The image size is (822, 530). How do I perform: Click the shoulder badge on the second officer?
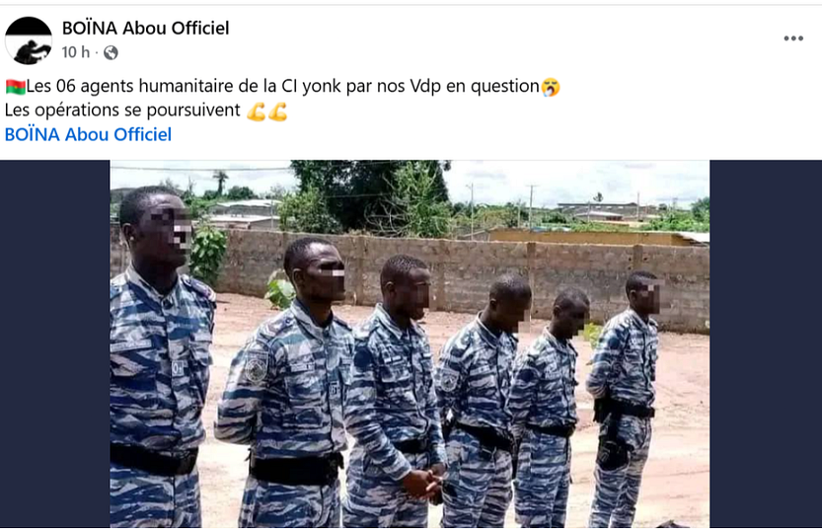(x=257, y=366)
